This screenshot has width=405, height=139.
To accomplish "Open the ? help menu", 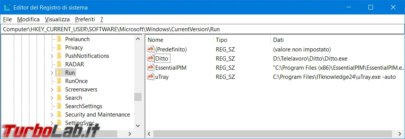I will (102, 19).
